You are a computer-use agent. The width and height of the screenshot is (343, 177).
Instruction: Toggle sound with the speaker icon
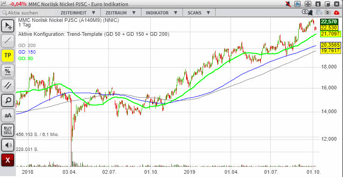[x=8, y=145]
